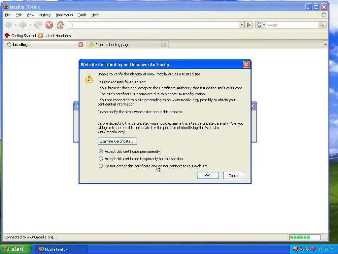
Task: Open the Getting Started bookmark
Action: (x=20, y=36)
